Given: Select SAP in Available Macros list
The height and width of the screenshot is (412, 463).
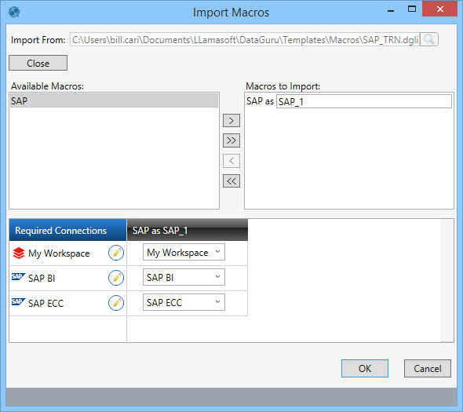Looking at the screenshot, I should (x=114, y=100).
